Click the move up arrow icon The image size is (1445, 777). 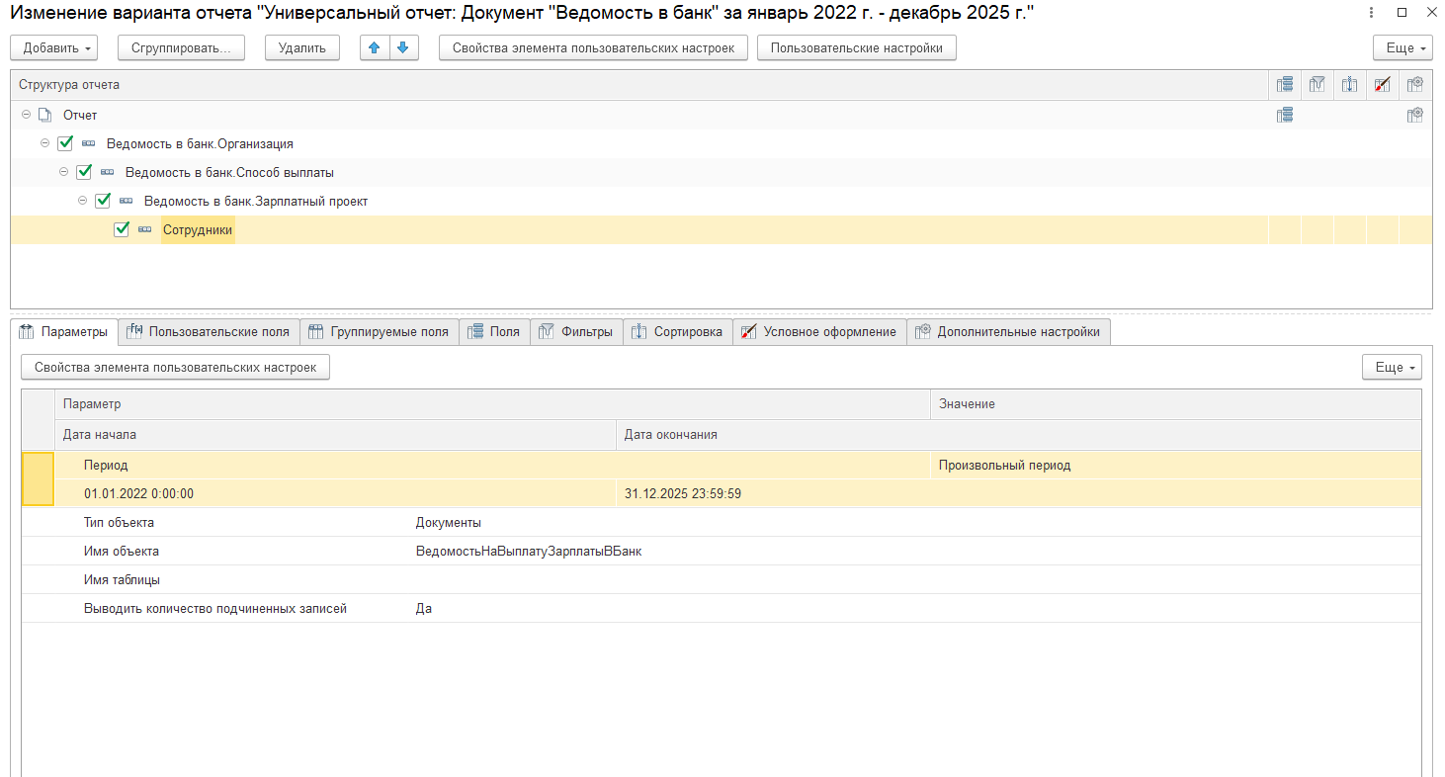(x=374, y=47)
